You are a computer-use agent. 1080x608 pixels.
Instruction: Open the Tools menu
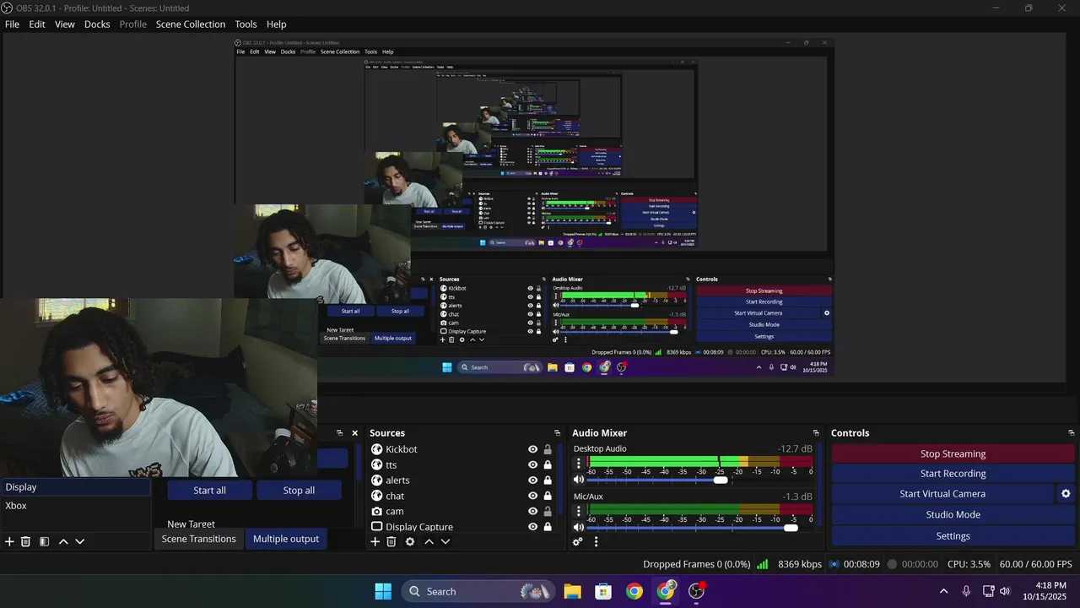pyautogui.click(x=246, y=24)
